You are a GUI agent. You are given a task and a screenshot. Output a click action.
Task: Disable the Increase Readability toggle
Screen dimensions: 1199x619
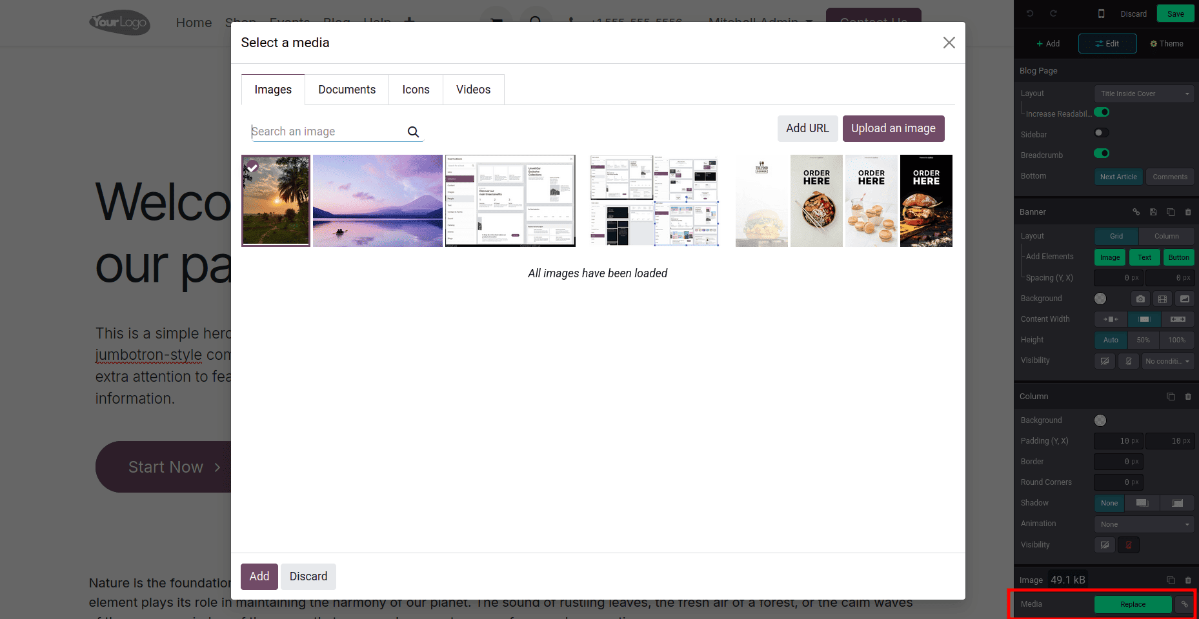point(1102,112)
